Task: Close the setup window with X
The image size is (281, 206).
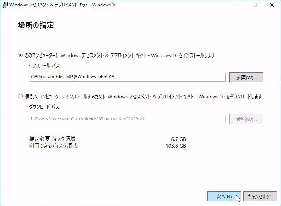Action: click(x=272, y=5)
